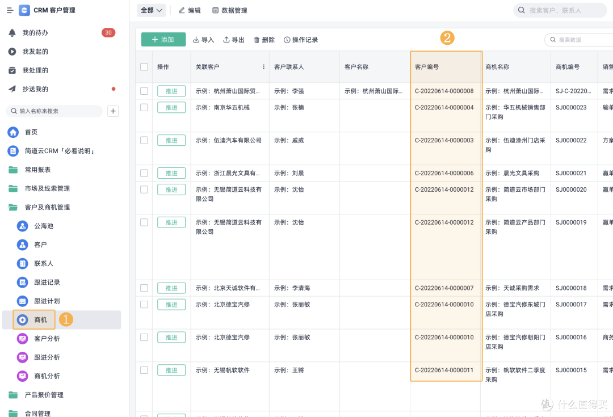Focus the 输入名称来搜索 sidebar field
The image size is (613, 417).
click(x=54, y=111)
